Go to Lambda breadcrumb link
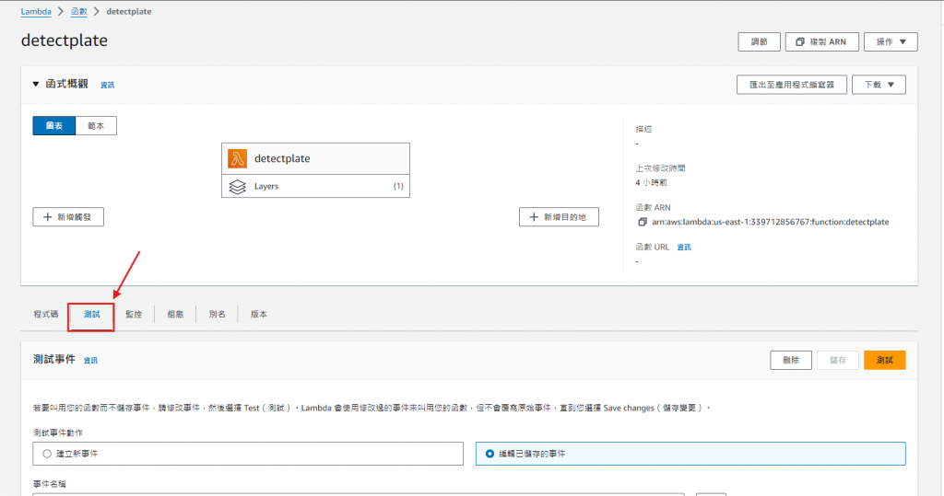The image size is (944, 496). 36,11
